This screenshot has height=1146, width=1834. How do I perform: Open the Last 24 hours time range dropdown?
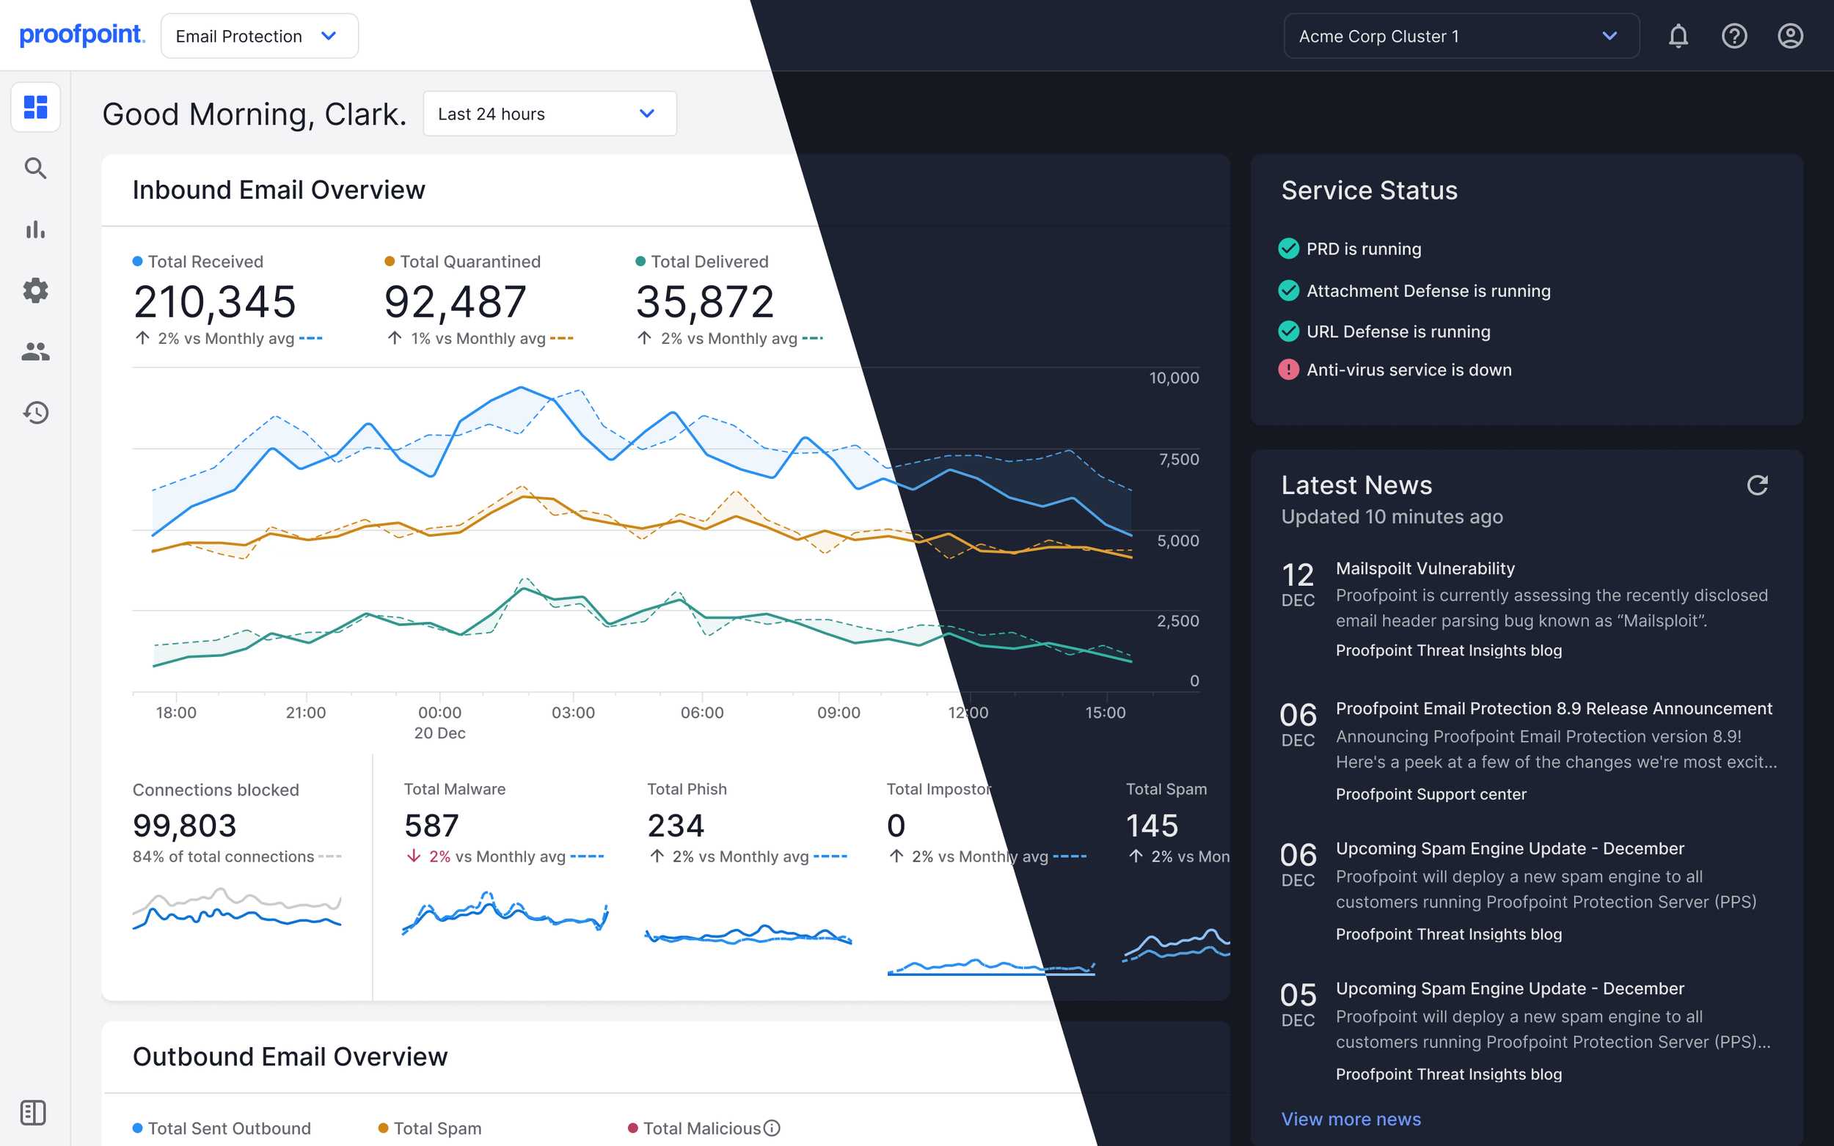pyautogui.click(x=549, y=114)
